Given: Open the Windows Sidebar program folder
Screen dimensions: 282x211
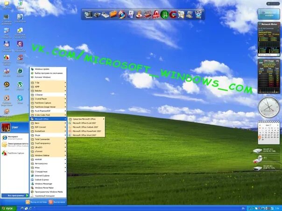Looking at the screenshot, I should click(48, 156).
